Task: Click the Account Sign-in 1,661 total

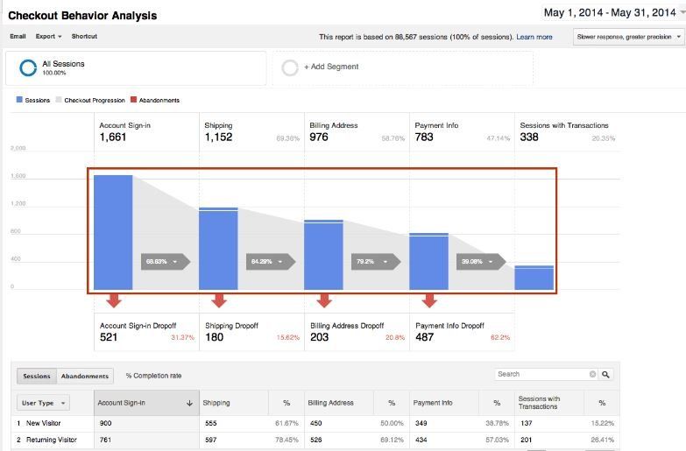Action: pyautogui.click(x=113, y=137)
